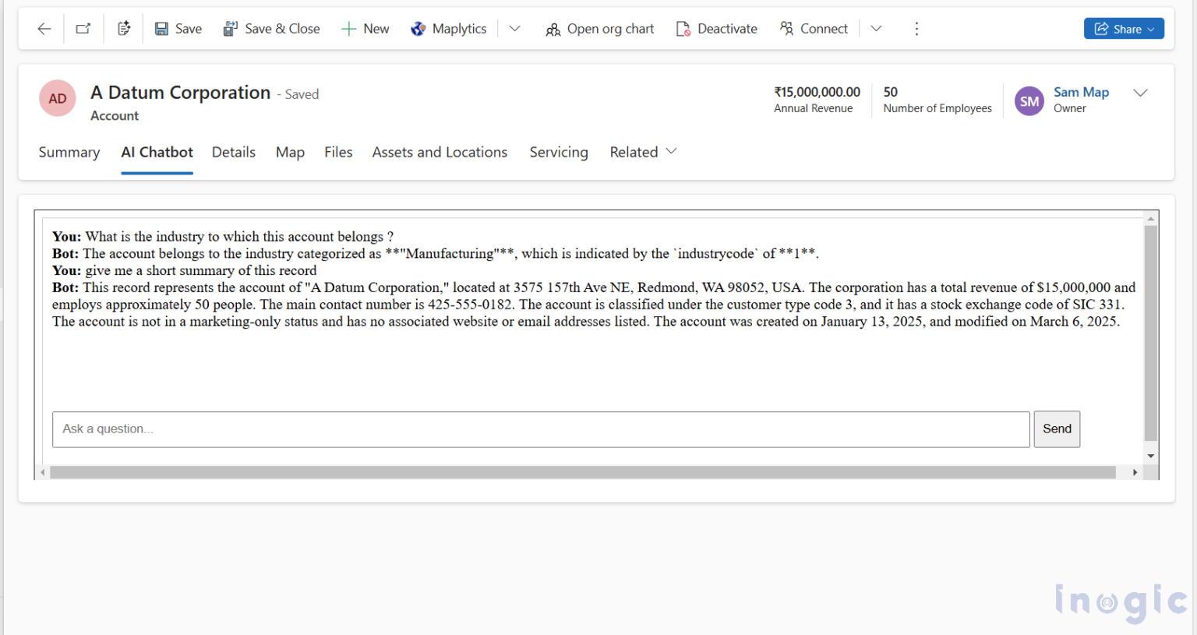
Task: Open the more commands overflow menu
Action: click(x=916, y=29)
